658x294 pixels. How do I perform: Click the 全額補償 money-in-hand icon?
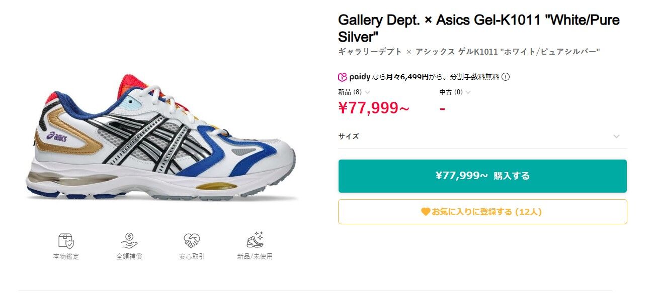[x=129, y=241]
